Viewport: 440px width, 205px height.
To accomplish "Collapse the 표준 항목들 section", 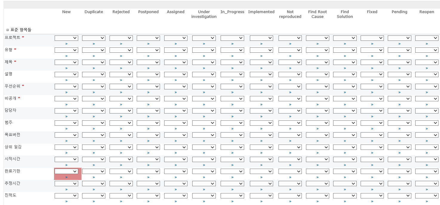I will (7, 30).
